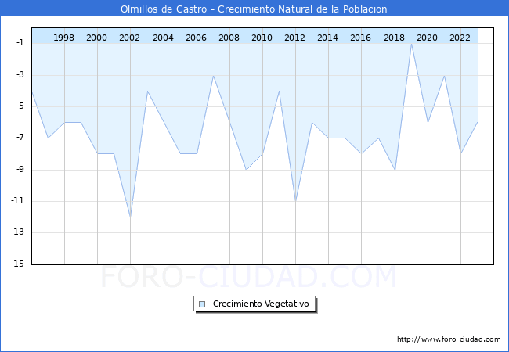This screenshot has height=352, width=509.
Task: Click the 2019 peak data point at -1
Action: [x=411, y=44]
